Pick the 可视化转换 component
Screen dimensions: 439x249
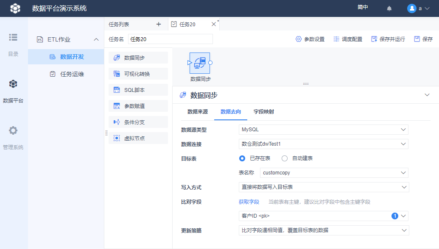point(138,74)
